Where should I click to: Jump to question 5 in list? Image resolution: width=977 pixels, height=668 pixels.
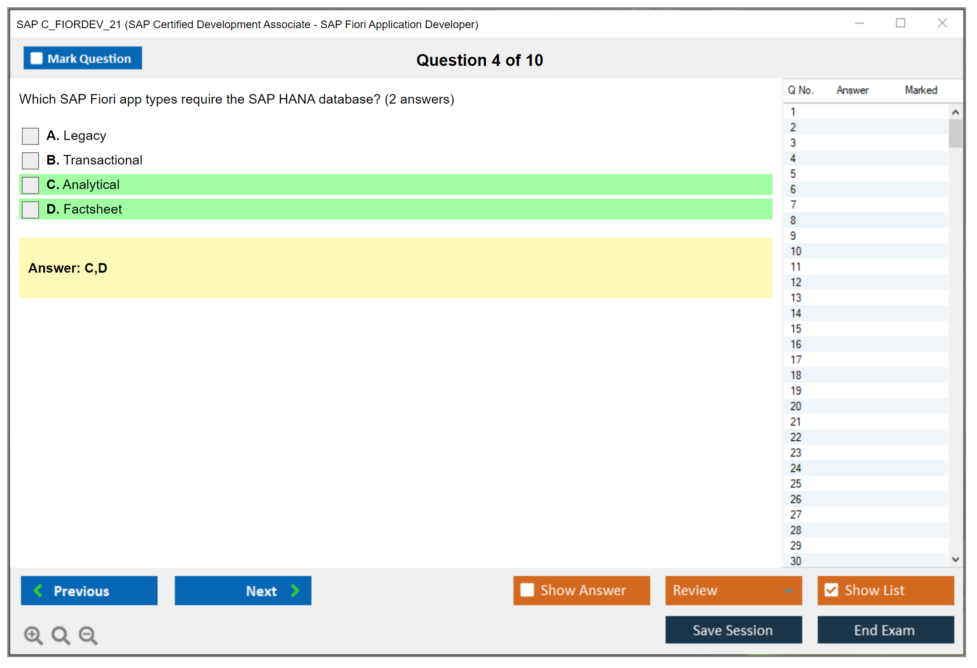[793, 174]
